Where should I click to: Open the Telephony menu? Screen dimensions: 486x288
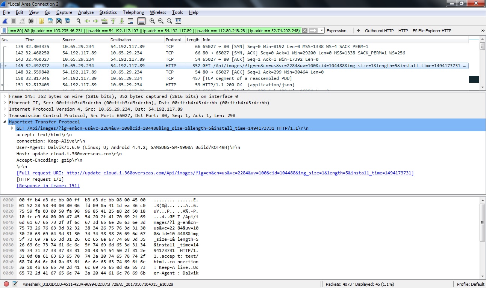coord(133,12)
